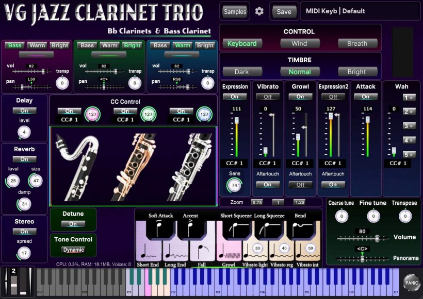Click the Save button
423x299 pixels.
coord(284,11)
